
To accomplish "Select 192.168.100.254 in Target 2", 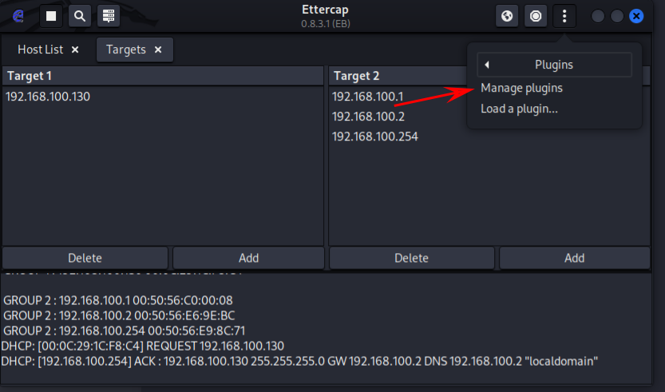I will [x=375, y=137].
